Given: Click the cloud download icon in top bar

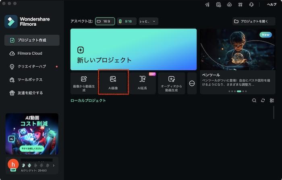Looking at the screenshot, I should point(229,5).
